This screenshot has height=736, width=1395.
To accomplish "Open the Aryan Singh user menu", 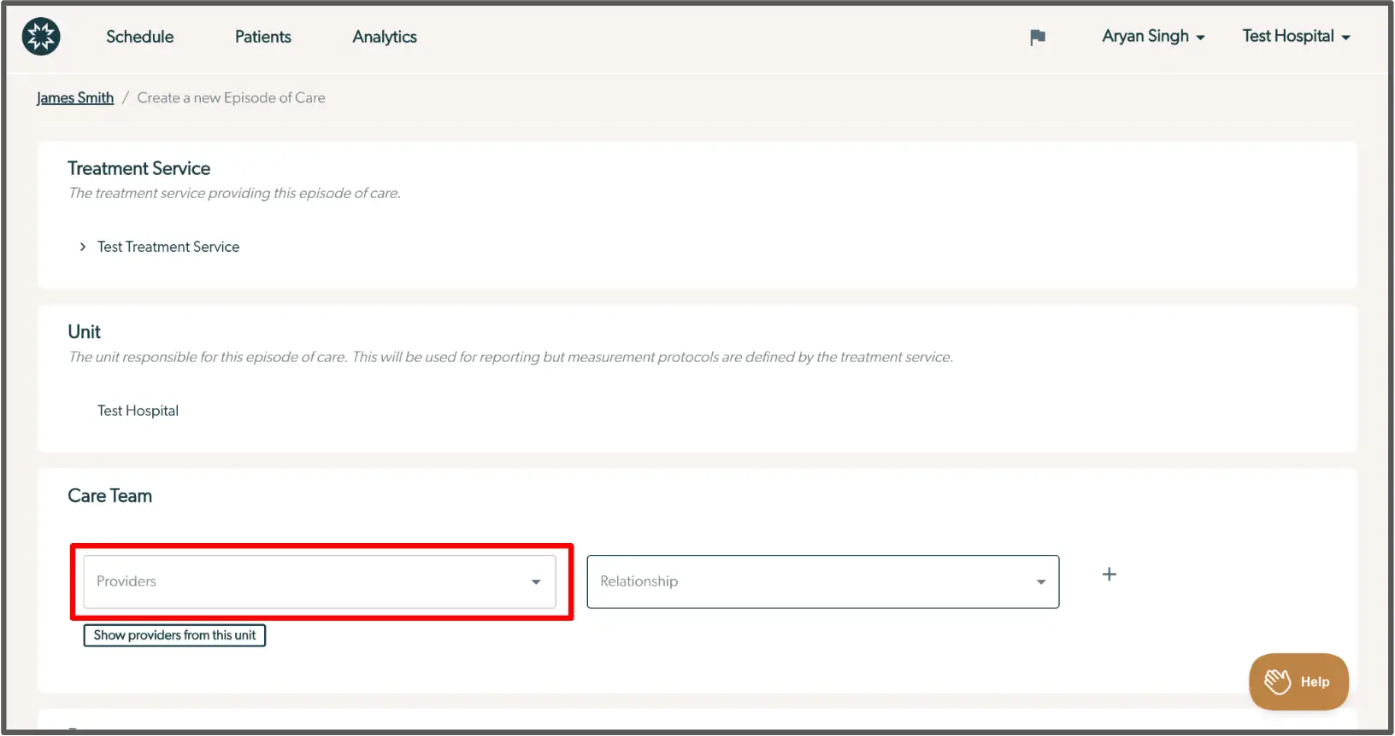I will 1145,37.
